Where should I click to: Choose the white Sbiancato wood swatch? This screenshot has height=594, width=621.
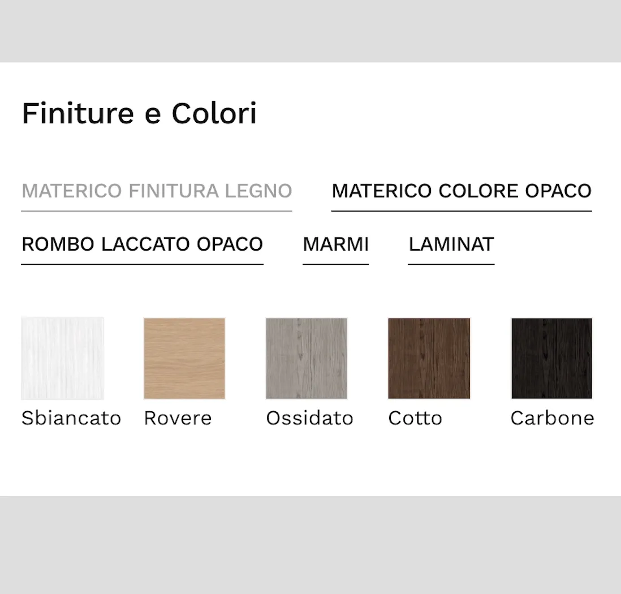click(x=62, y=358)
